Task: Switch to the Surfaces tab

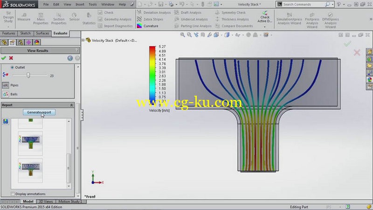Action: (42, 33)
